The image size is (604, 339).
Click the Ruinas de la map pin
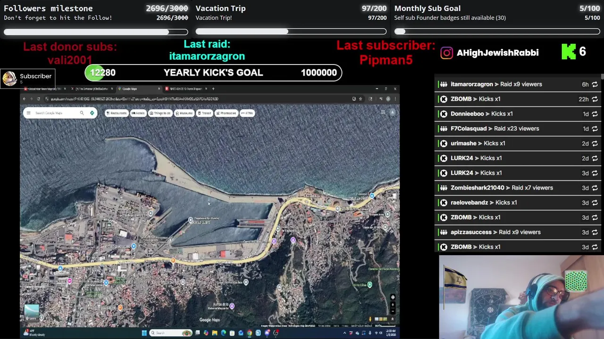pyautogui.click(x=232, y=306)
